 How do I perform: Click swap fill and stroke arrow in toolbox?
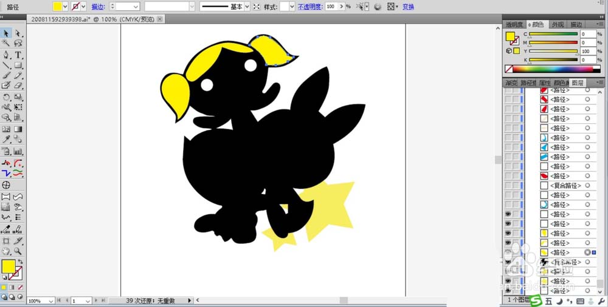click(x=20, y=262)
